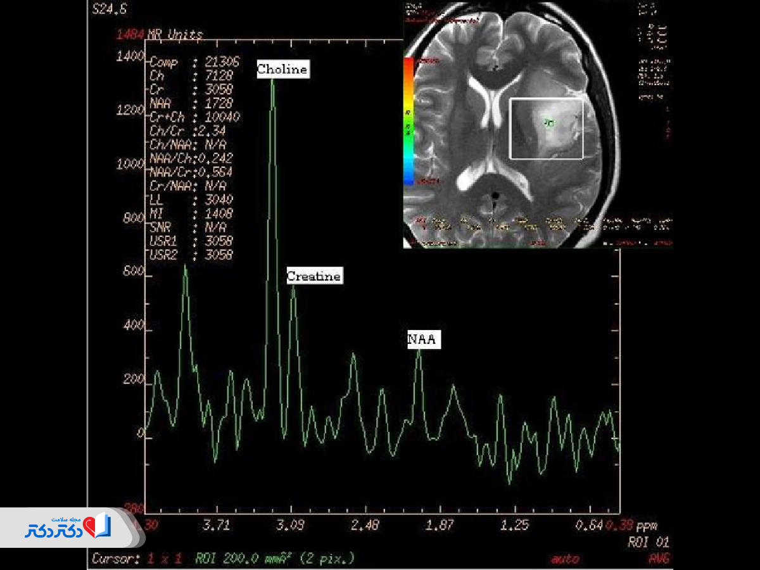The image size is (760, 570).
Task: Click the green voxel marker inside ROI box
Action: pos(550,123)
